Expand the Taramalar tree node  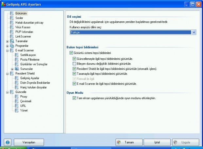tap(7, 41)
